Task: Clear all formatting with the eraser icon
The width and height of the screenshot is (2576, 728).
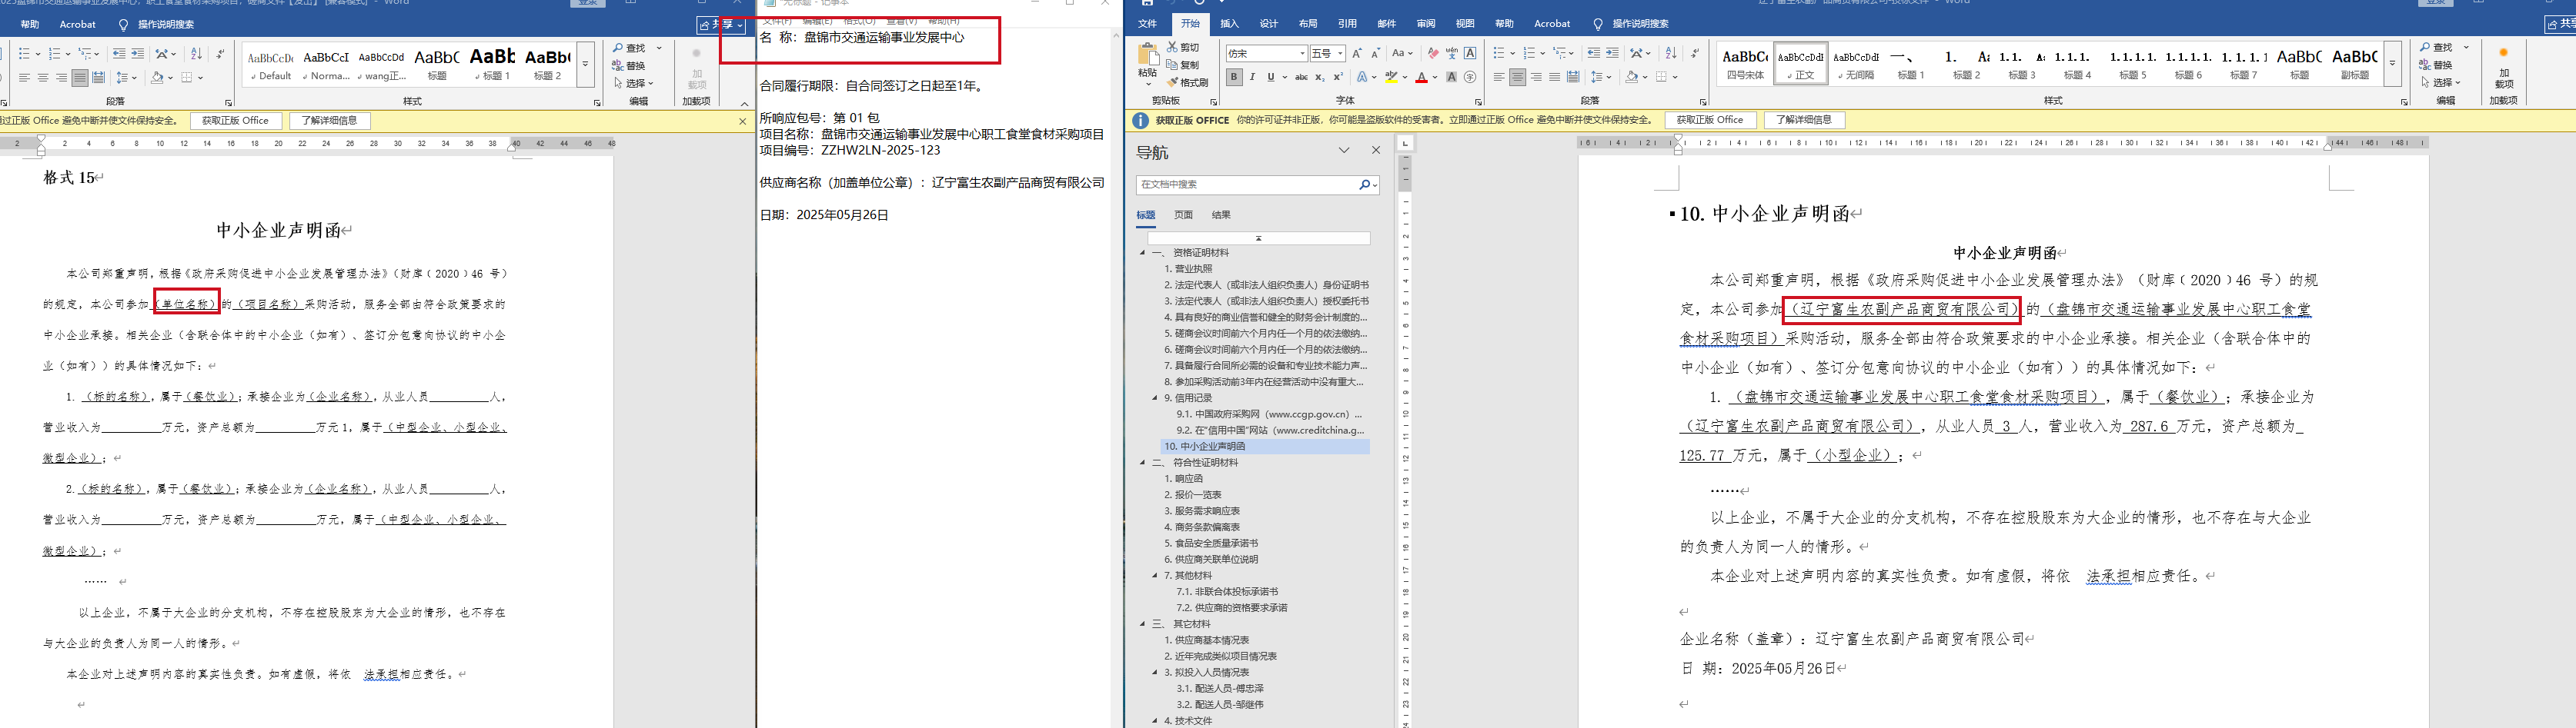Action: tap(1433, 53)
